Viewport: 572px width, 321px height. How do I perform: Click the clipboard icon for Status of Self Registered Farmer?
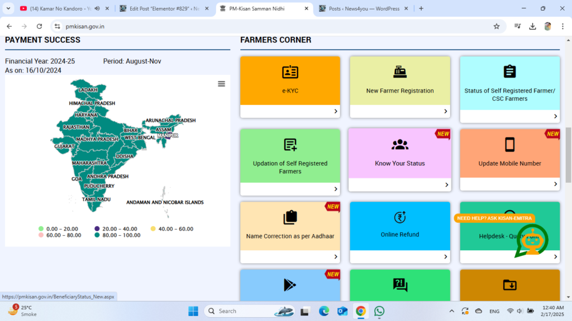(x=509, y=71)
